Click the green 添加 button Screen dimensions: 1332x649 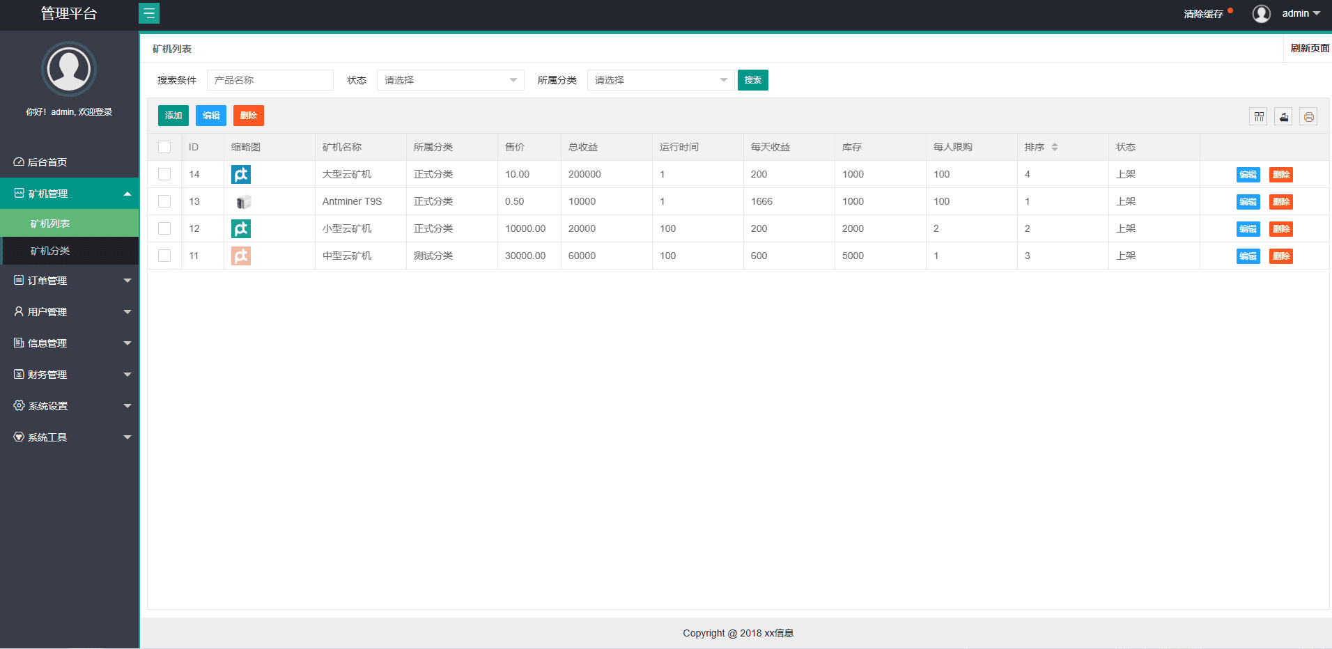click(173, 116)
